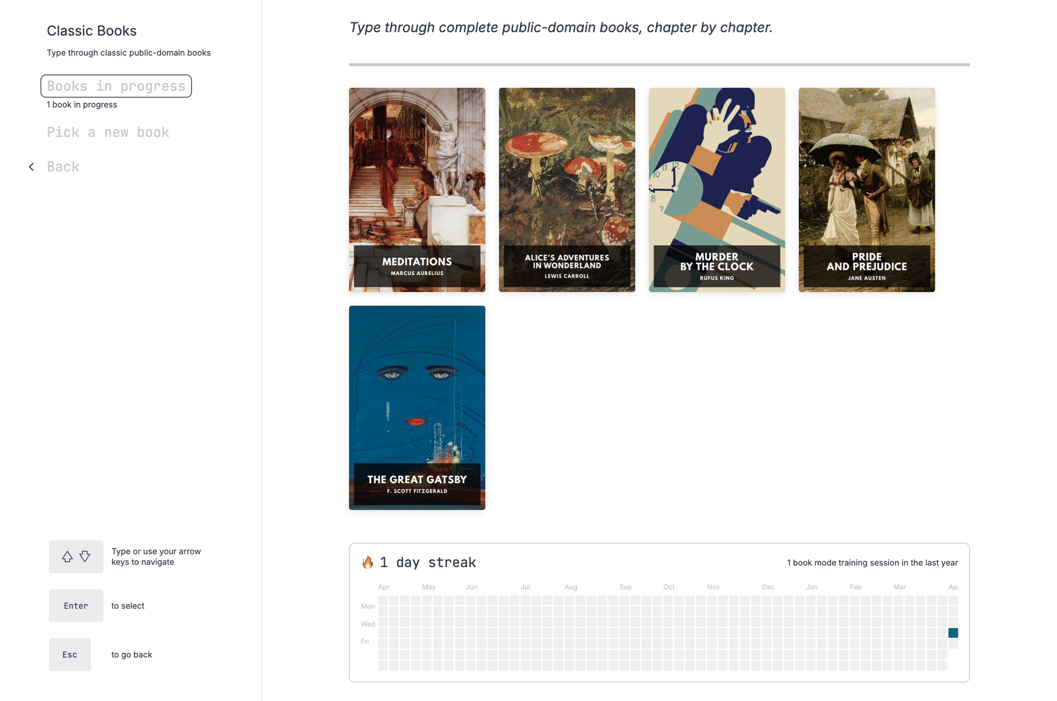The height and width of the screenshot is (701, 1057).
Task: Click the 1 day streak heading
Action: 427,562
